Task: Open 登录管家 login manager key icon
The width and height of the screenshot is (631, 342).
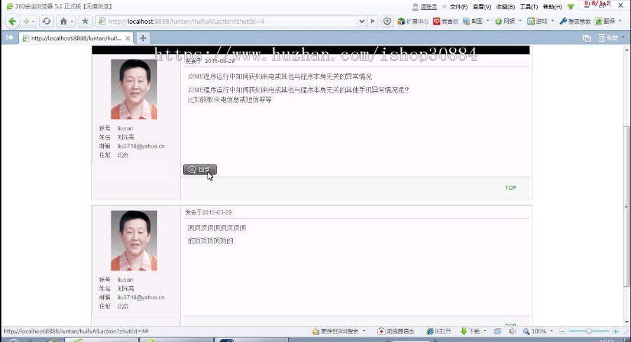Action: 575,21
